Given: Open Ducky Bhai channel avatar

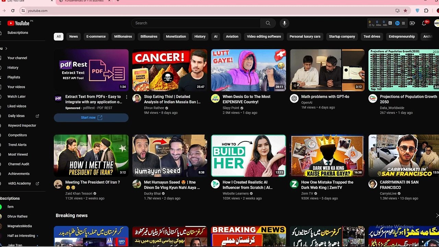Looking at the screenshot, I should (137, 184).
